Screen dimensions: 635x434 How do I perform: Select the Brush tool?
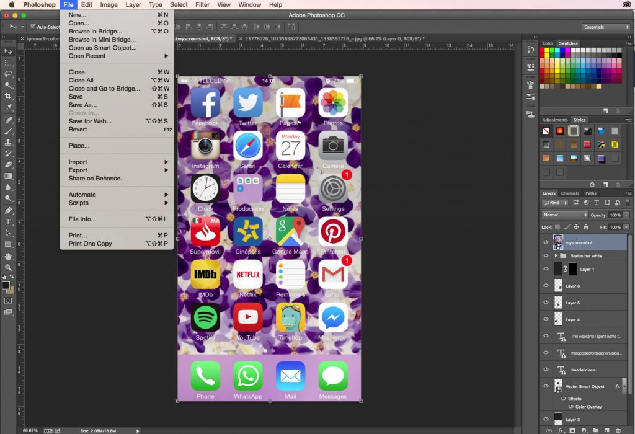pyautogui.click(x=8, y=131)
